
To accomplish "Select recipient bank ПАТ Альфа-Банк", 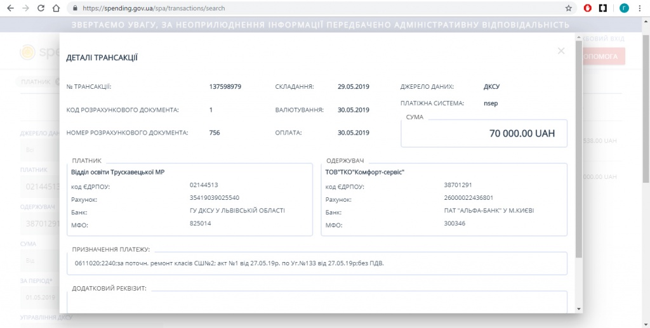I will (489, 211).
